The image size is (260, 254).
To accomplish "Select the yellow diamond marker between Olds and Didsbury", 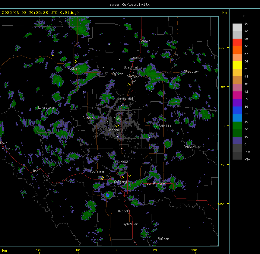I will [x=117, y=126].
